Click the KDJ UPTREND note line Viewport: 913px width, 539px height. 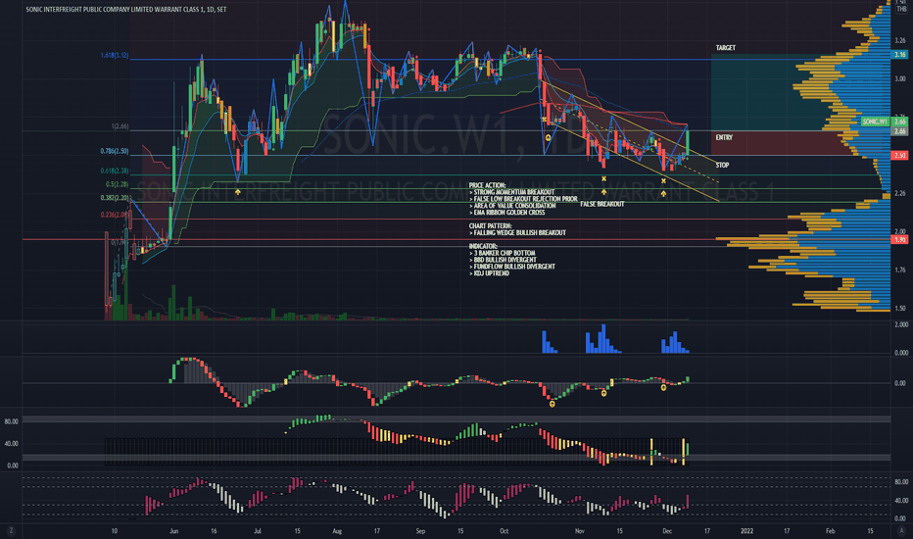pos(489,273)
